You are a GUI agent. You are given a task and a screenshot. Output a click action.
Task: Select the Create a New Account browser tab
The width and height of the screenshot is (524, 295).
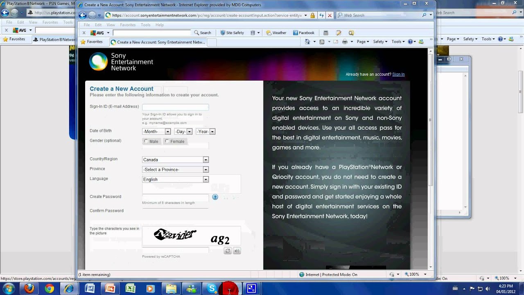pyautogui.click(x=158, y=42)
